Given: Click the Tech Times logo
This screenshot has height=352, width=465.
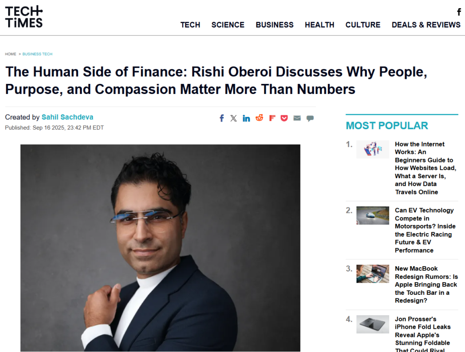Looking at the screenshot, I should [24, 17].
